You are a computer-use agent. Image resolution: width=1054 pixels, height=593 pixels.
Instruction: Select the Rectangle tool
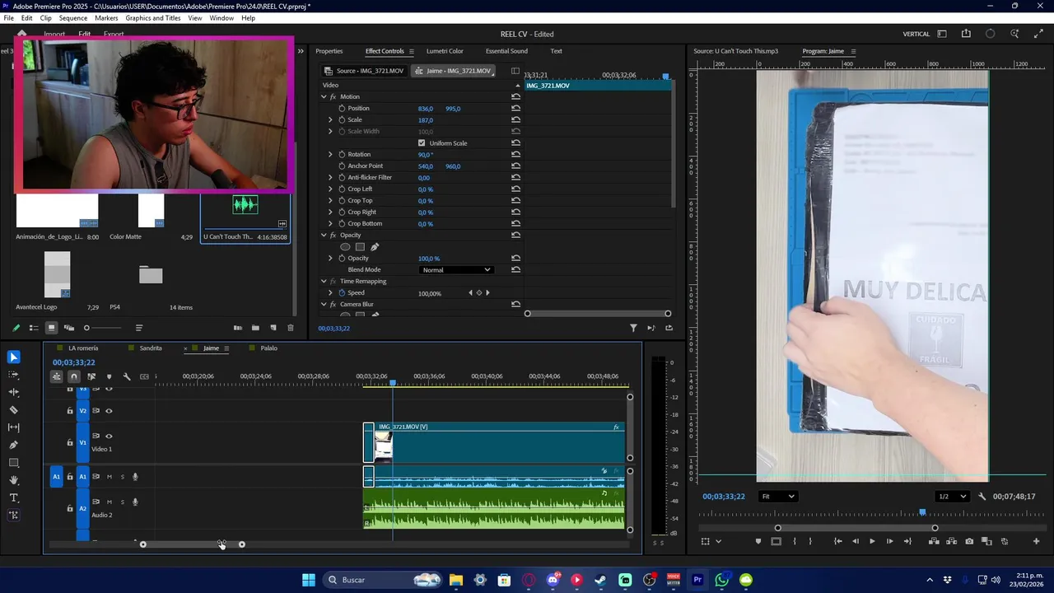(x=13, y=463)
